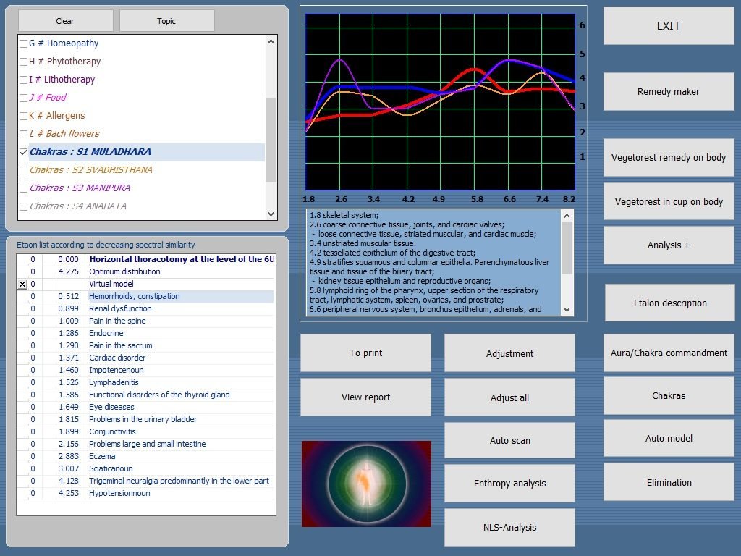Viewport: 741px width, 556px height.
Task: Enable the K # Allergens checkbox
Action: coord(23,116)
